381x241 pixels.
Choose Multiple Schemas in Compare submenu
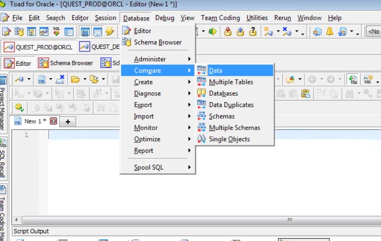pyautogui.click(x=234, y=127)
